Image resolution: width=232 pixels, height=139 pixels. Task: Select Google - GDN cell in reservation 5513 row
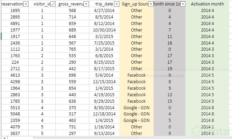pyautogui.click(x=137, y=108)
